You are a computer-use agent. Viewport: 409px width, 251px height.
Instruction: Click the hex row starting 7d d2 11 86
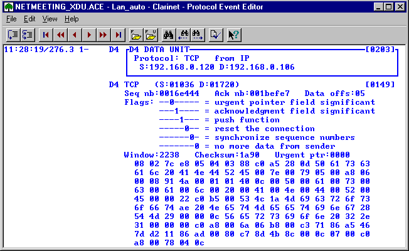252,234
